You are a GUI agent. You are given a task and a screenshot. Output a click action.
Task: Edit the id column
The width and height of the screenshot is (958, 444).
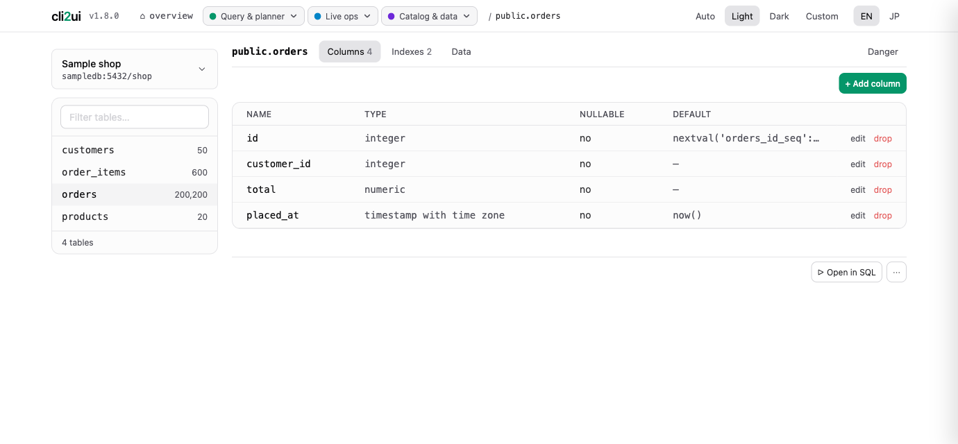pos(858,139)
